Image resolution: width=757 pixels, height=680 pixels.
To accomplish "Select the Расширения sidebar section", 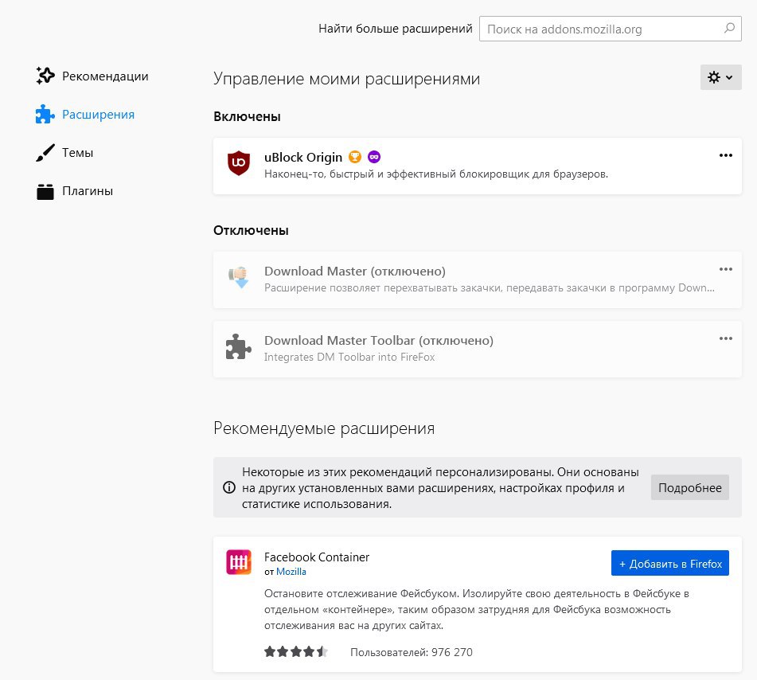I will tap(85, 115).
